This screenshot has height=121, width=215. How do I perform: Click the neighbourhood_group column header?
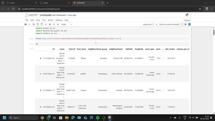[x=97, y=49]
